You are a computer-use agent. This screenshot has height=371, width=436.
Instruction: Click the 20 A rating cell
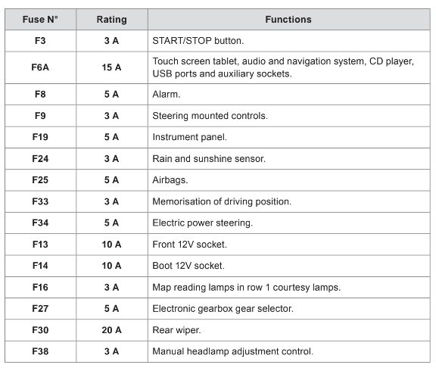click(112, 330)
